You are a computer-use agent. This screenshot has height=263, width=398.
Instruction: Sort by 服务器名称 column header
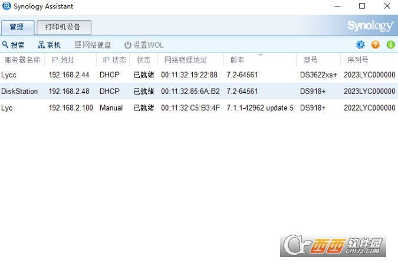22,60
